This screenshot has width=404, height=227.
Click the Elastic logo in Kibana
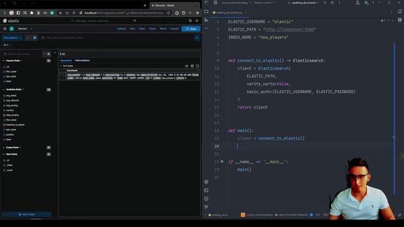pyautogui.click(x=11, y=21)
